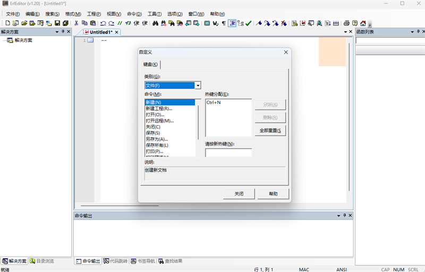The image size is (425, 272).
Task: Click the Redo arrow icon
Action: (x=111, y=23)
